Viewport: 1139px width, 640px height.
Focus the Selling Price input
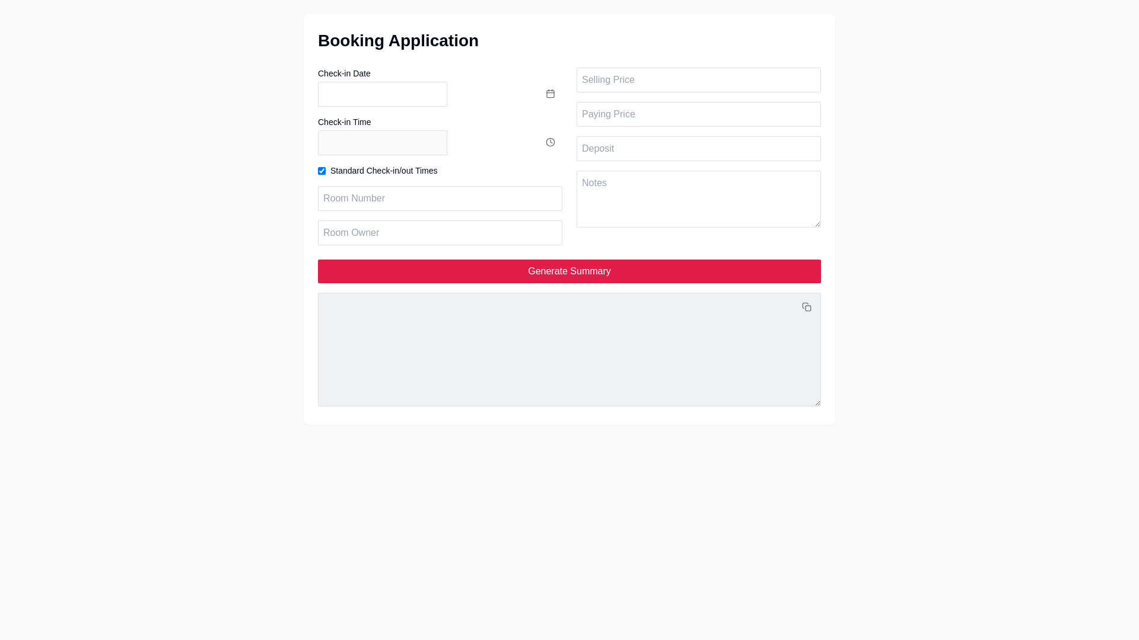698,80
